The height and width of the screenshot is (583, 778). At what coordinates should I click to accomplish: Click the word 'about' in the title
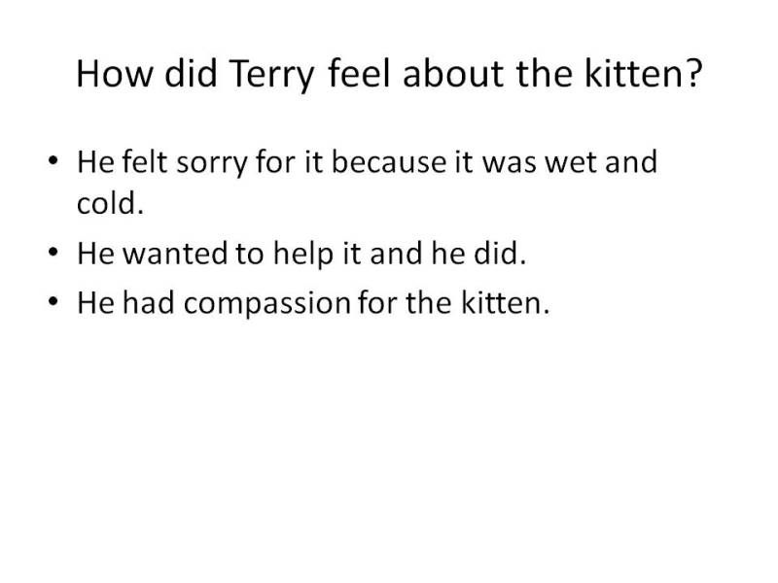(x=453, y=74)
